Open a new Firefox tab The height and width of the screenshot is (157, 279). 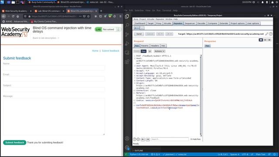(101, 11)
